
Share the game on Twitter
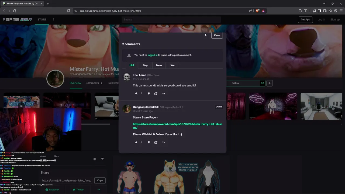78,190
